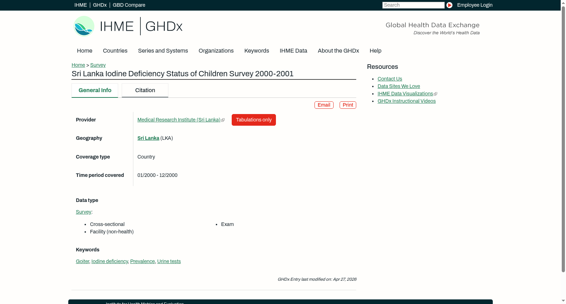Click the Tabulations only red button

pyautogui.click(x=254, y=120)
